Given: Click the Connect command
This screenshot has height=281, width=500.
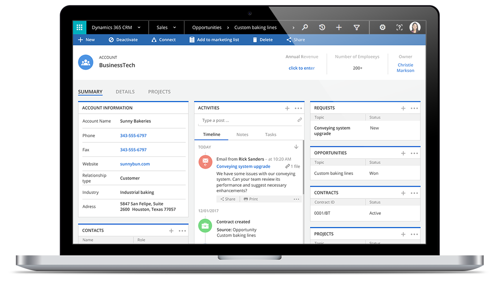Looking at the screenshot, I should 164,39.
